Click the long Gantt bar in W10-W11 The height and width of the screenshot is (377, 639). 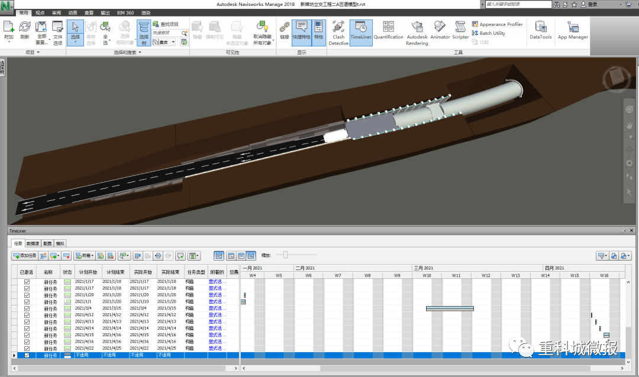450,308
